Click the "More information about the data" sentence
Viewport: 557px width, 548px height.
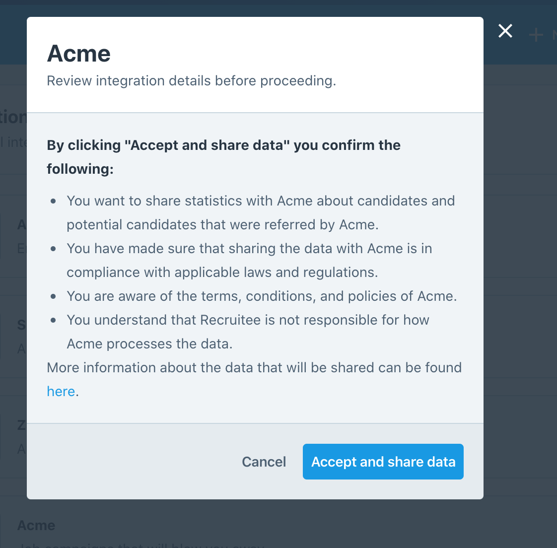click(254, 367)
